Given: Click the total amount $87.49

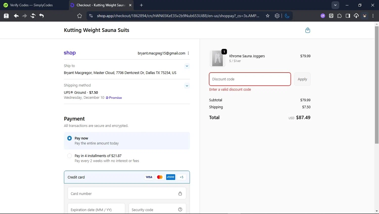Looking at the screenshot, I should coord(303,117).
